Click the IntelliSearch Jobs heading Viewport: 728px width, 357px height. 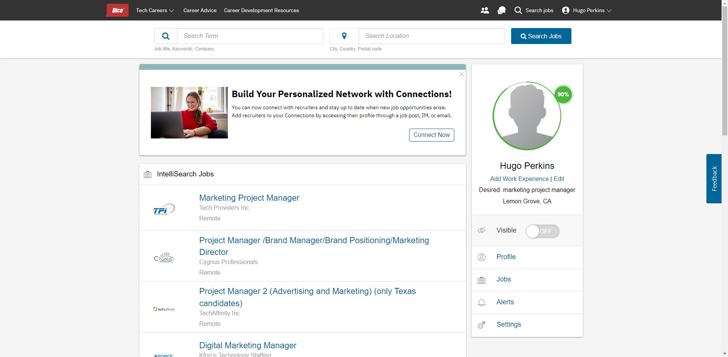pos(185,174)
